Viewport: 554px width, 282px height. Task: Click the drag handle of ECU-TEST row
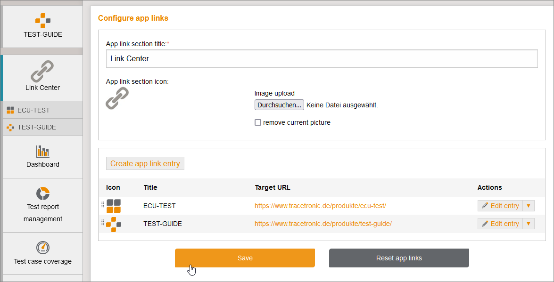click(x=103, y=204)
